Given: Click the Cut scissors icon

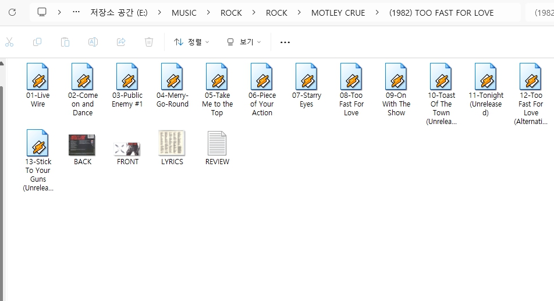Looking at the screenshot, I should coord(9,42).
